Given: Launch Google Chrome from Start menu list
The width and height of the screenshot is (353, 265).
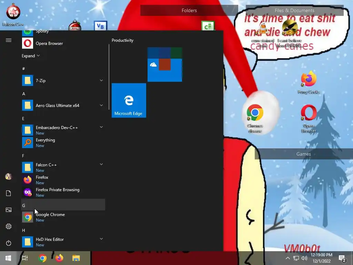Looking at the screenshot, I should click(63, 217).
